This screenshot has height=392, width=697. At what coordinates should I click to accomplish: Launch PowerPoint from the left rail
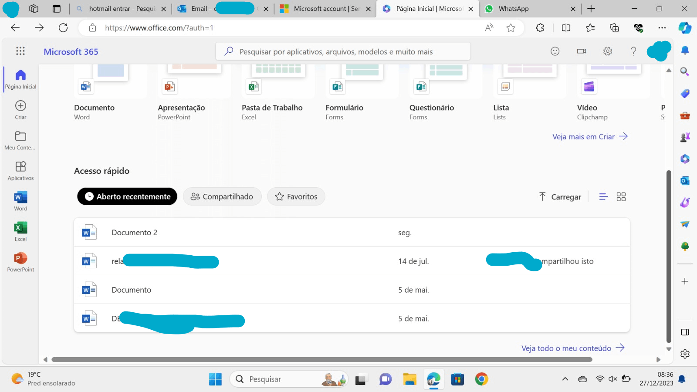tap(20, 262)
